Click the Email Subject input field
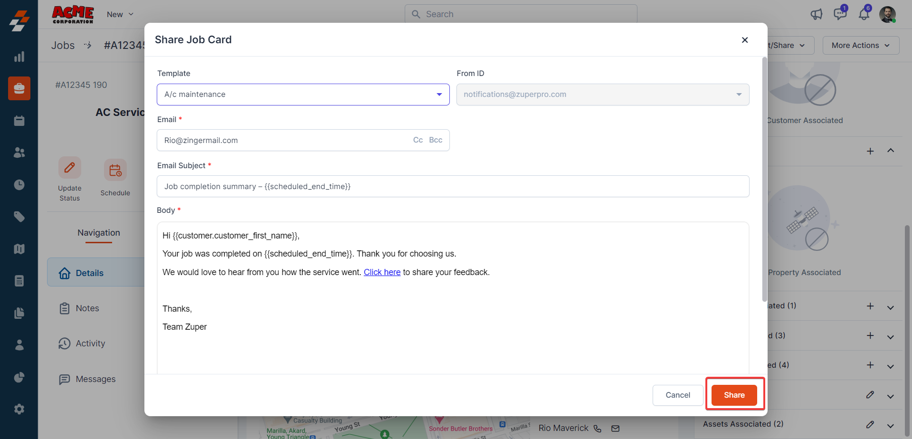The image size is (912, 439). point(453,187)
